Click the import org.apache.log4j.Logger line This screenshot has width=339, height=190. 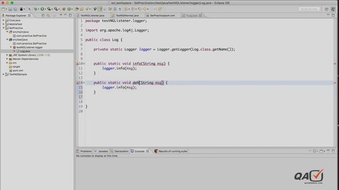[x=117, y=31]
